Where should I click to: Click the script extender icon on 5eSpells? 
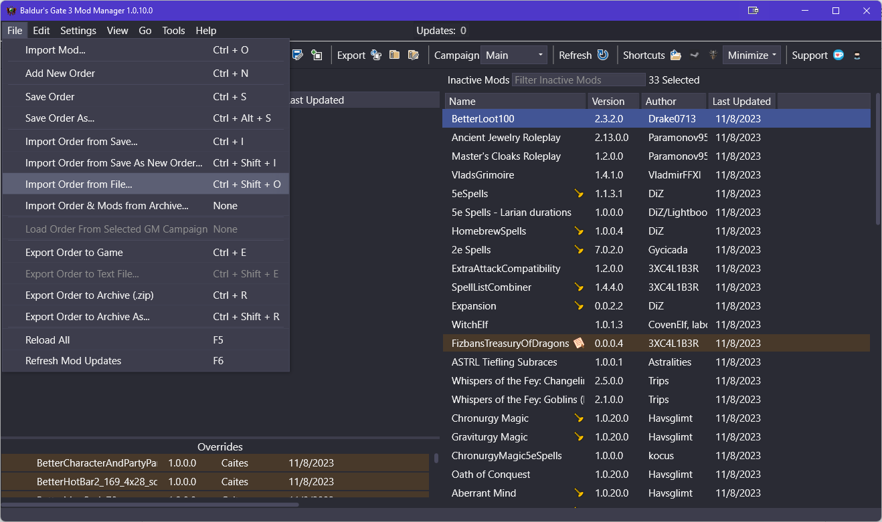[x=579, y=194]
